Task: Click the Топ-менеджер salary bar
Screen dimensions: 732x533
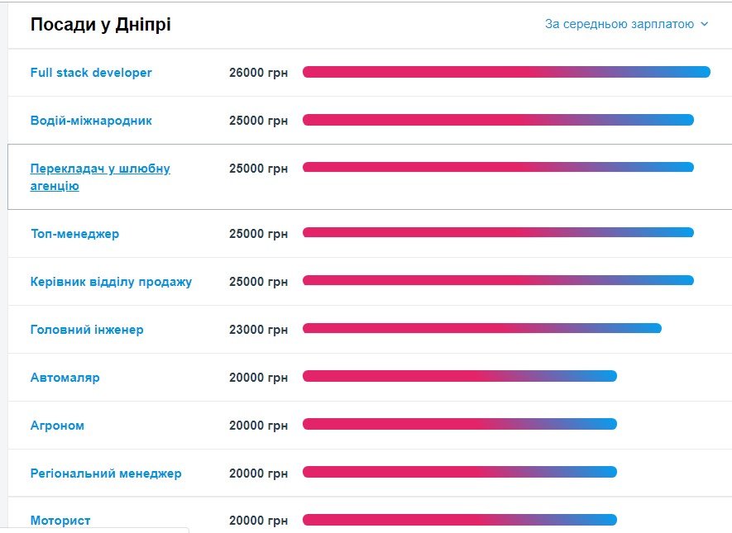Action: (x=498, y=232)
